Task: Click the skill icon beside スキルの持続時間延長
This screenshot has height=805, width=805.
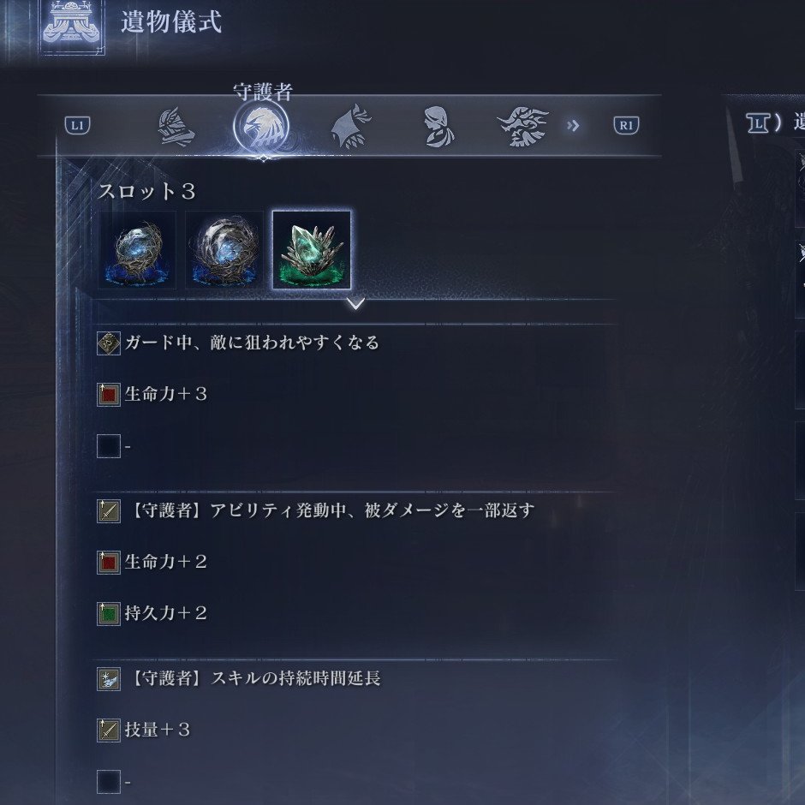Action: 109,679
